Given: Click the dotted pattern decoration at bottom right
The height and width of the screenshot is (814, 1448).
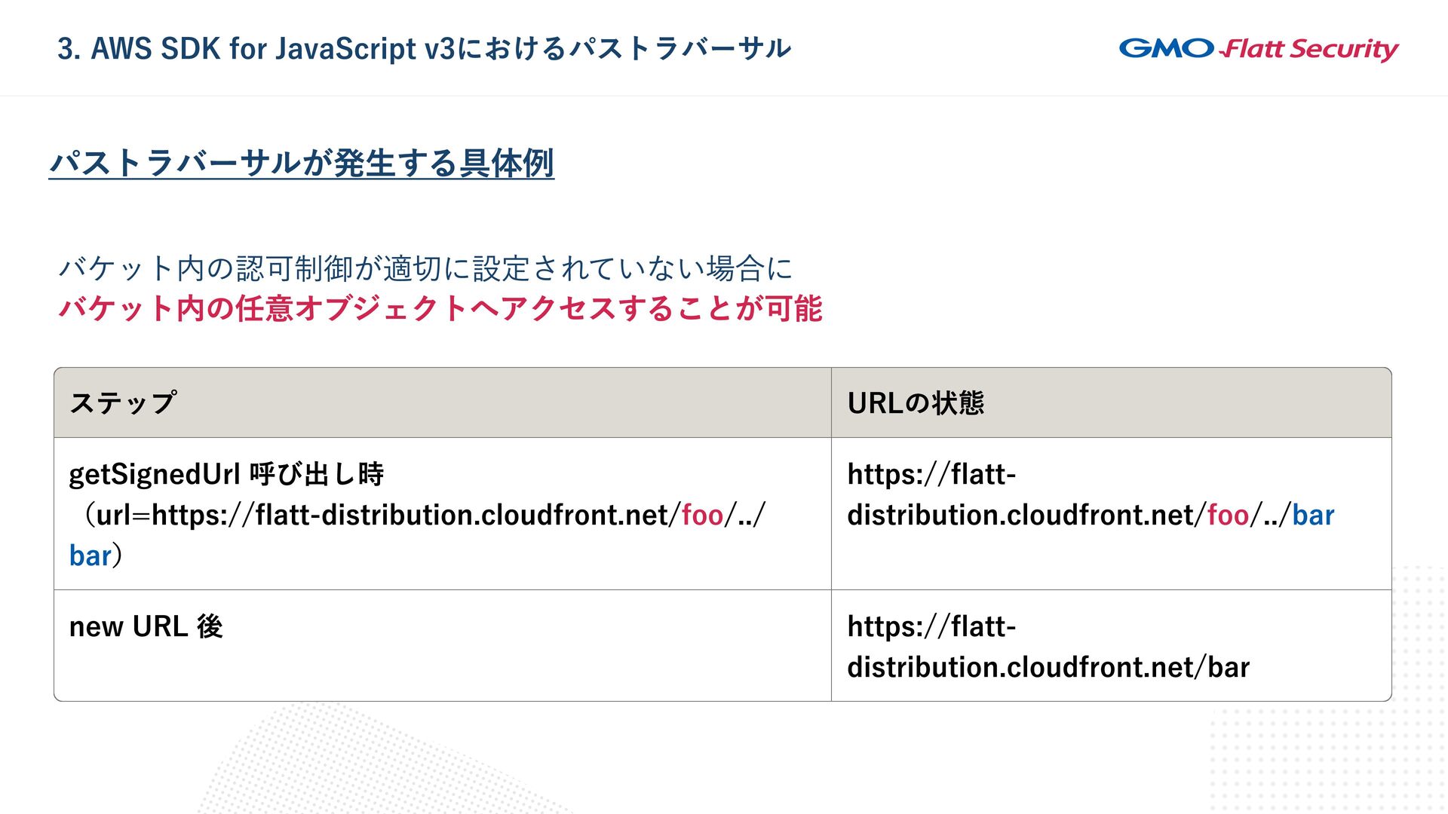Looking at the screenshot, I should (x=1327, y=761).
